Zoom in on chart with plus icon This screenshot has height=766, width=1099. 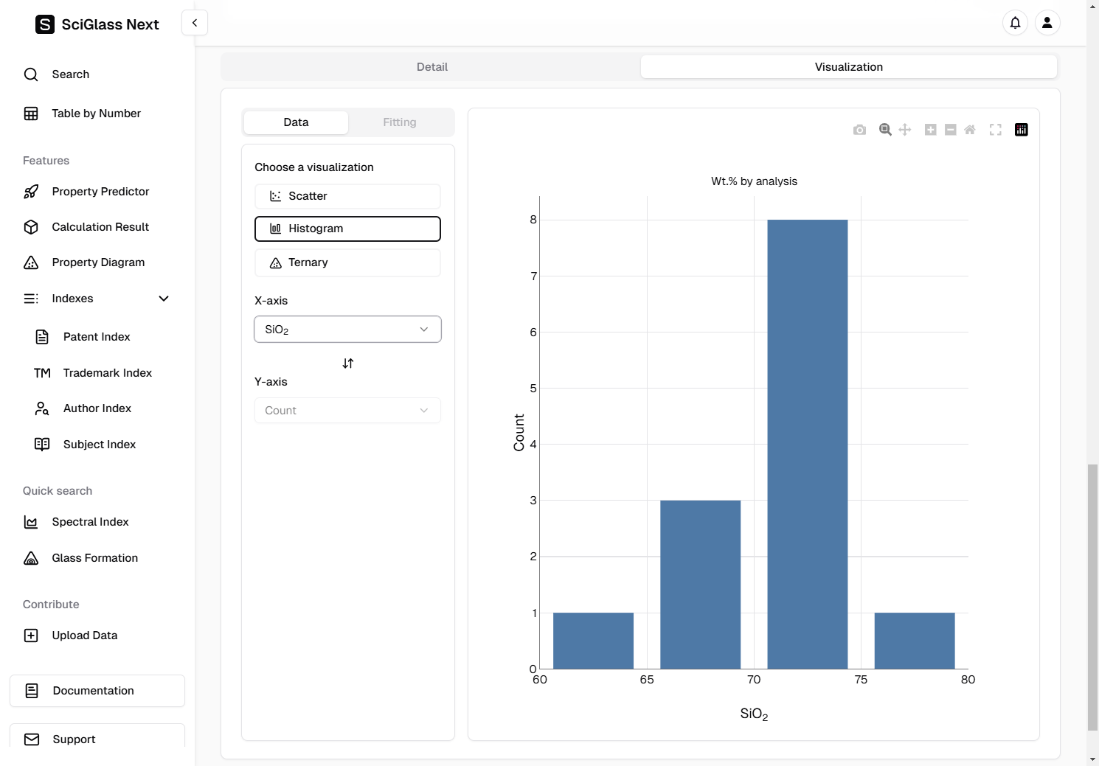(x=931, y=130)
